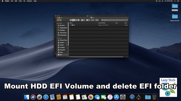Screen dimensions: 181x101
Task: Go back using the Finder back arrow
Action: pyautogui.click(x=58, y=20)
